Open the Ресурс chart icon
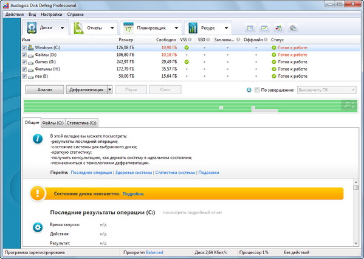This screenshot has height=259, width=364. [x=193, y=28]
